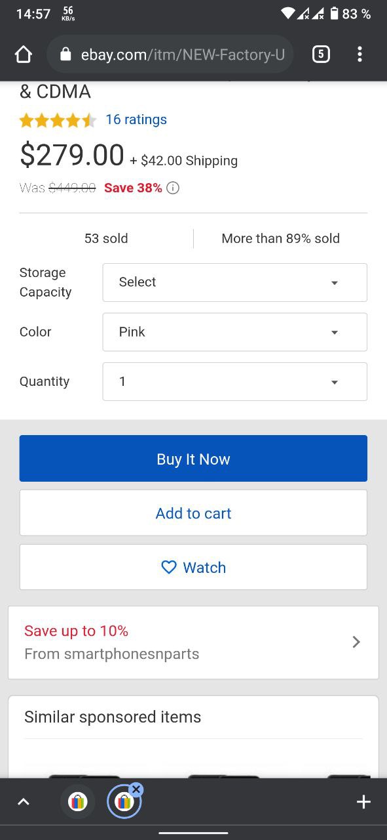Tap the padlock site security icon
387x840 pixels.
point(65,54)
